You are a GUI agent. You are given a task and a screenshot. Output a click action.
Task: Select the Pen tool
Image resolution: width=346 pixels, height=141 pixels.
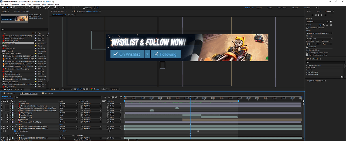[41, 8]
